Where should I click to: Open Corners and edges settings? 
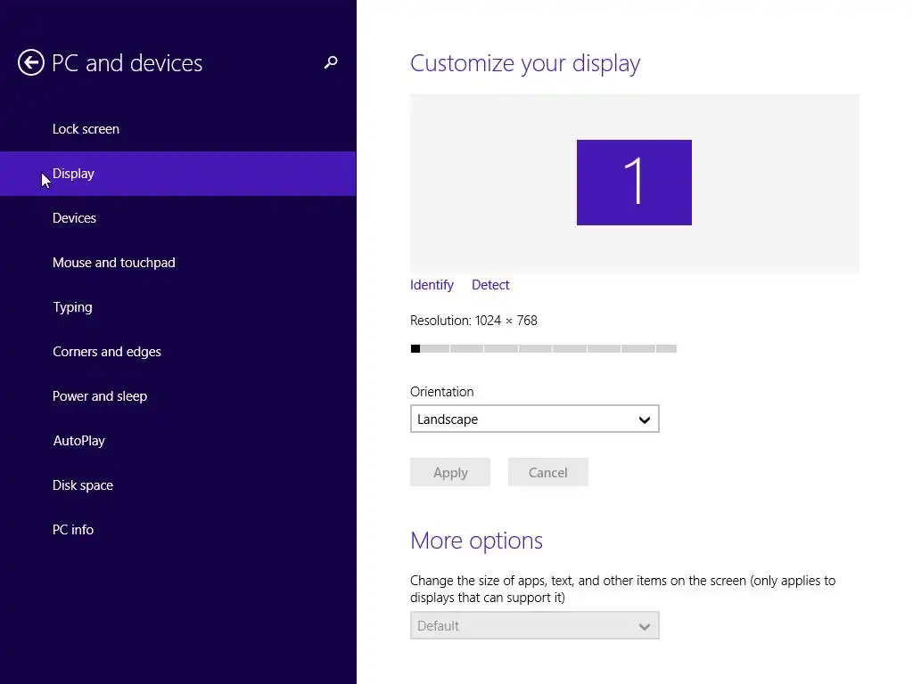(x=178, y=351)
